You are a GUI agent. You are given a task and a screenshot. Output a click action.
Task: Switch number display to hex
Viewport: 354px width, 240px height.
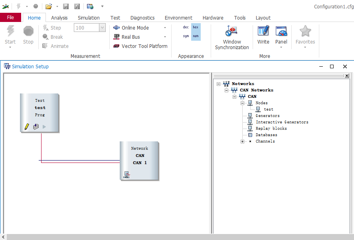pos(196,27)
